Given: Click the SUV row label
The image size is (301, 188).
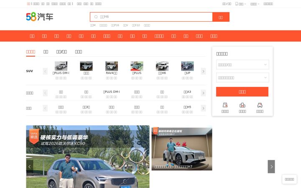Looking at the screenshot, I should coord(30,71).
